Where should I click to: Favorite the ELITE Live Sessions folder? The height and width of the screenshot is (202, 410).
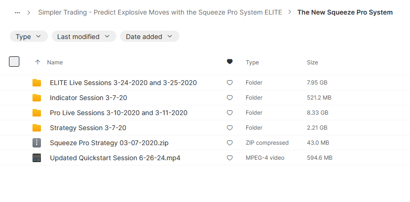click(x=230, y=83)
